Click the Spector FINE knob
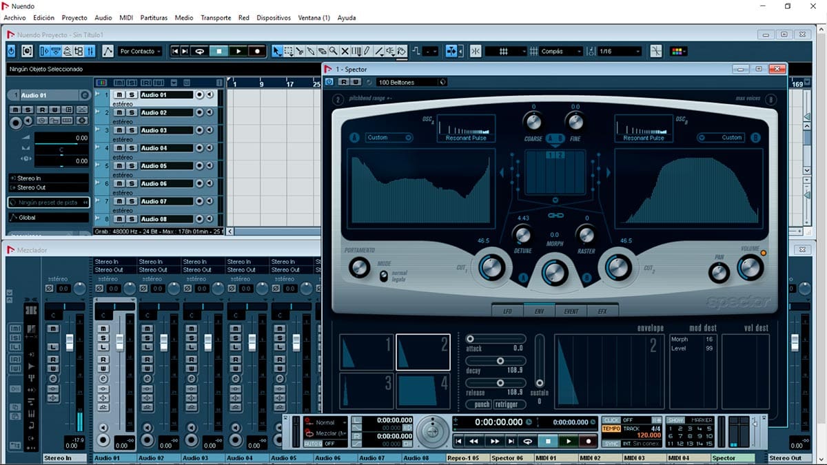The width and height of the screenshot is (827, 465). pos(575,122)
